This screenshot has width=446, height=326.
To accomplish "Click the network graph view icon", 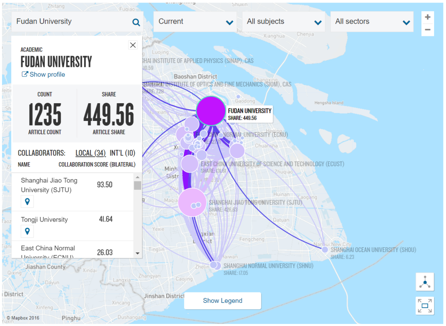I will pos(425,282).
